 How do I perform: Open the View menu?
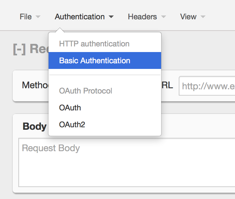pyautogui.click(x=188, y=17)
